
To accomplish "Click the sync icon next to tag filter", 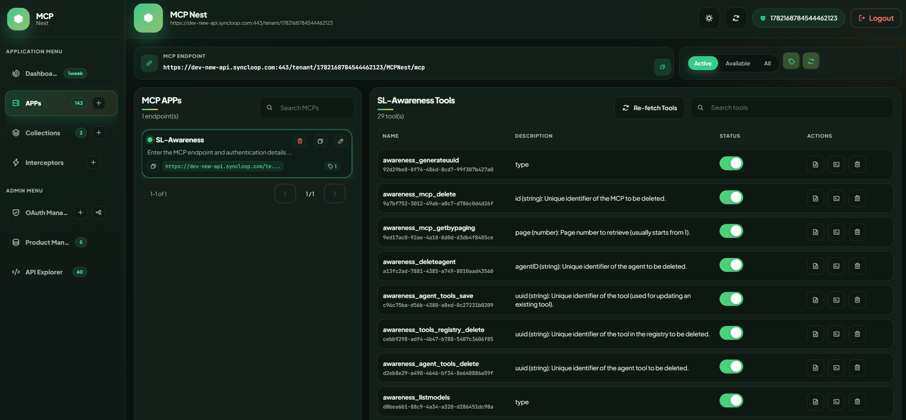I will coord(811,62).
